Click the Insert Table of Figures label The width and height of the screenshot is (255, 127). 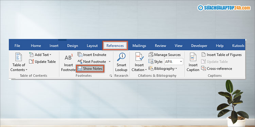tap(224, 55)
